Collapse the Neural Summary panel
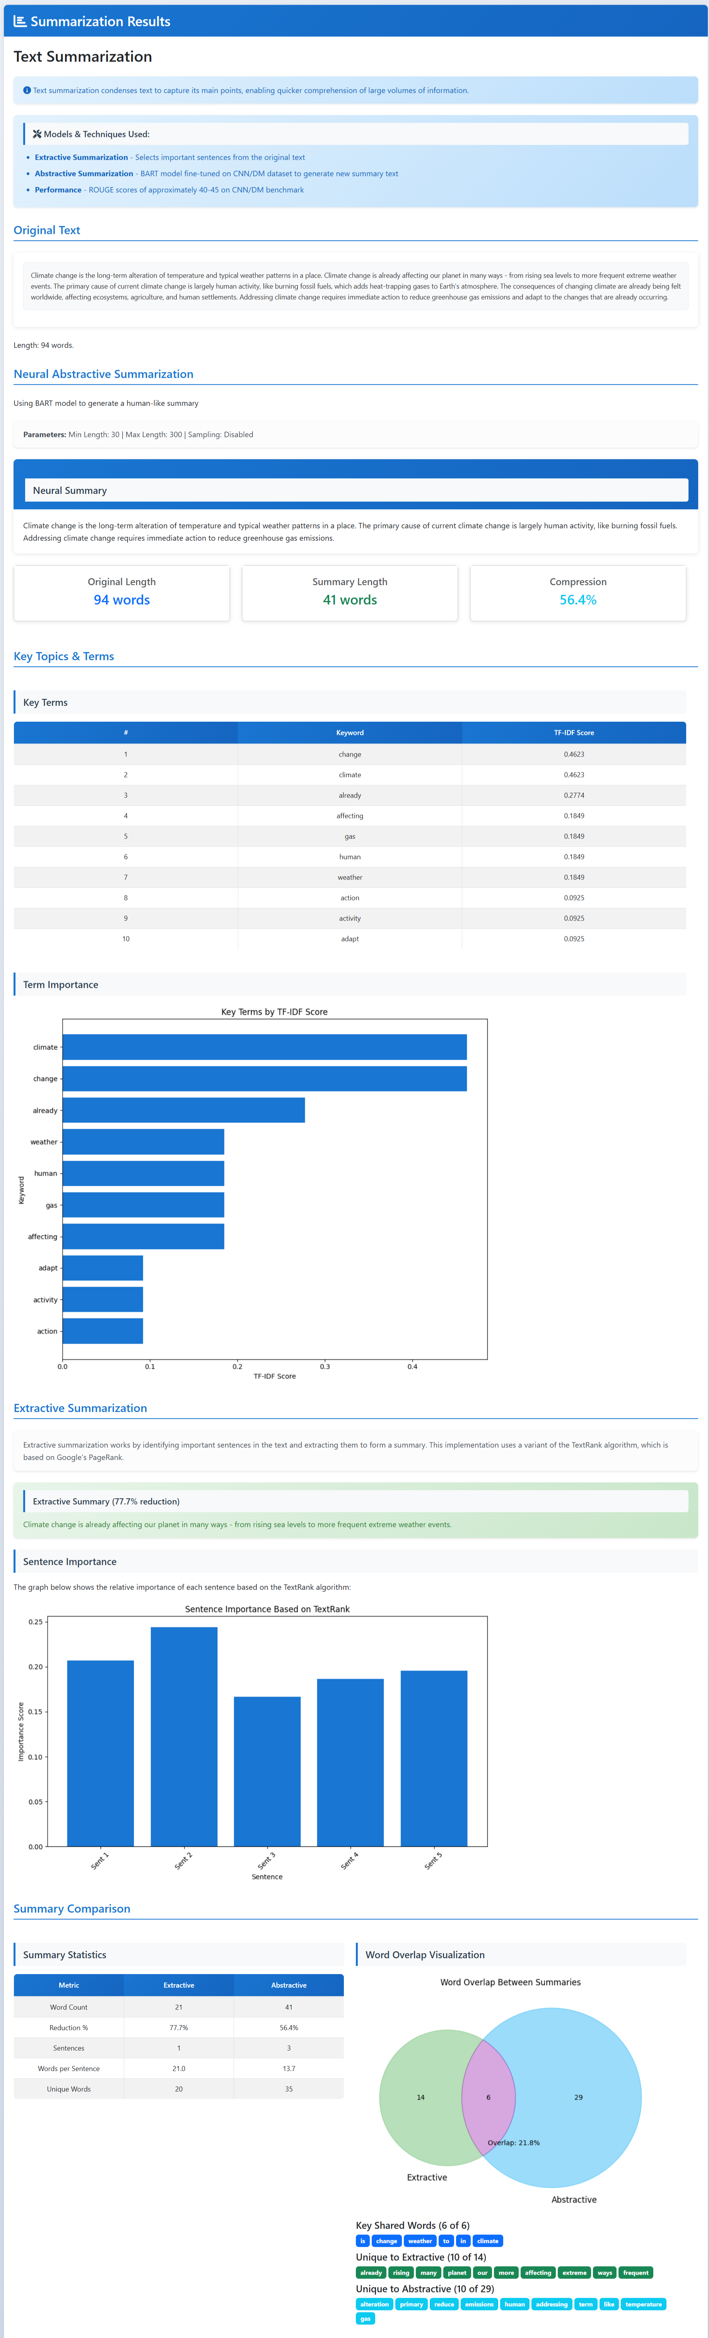 coord(354,490)
